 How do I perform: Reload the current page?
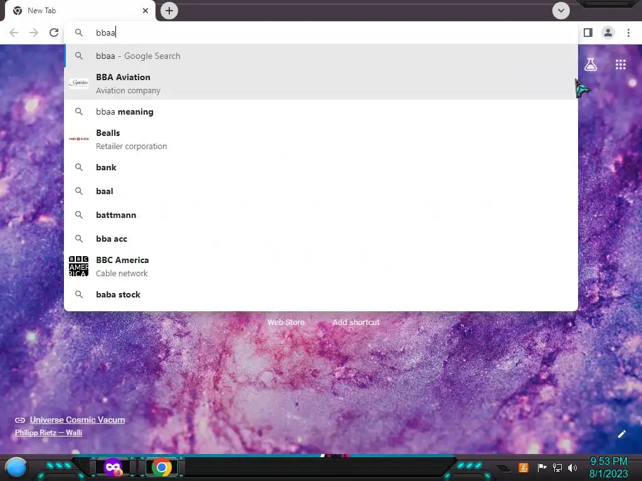[x=54, y=33]
